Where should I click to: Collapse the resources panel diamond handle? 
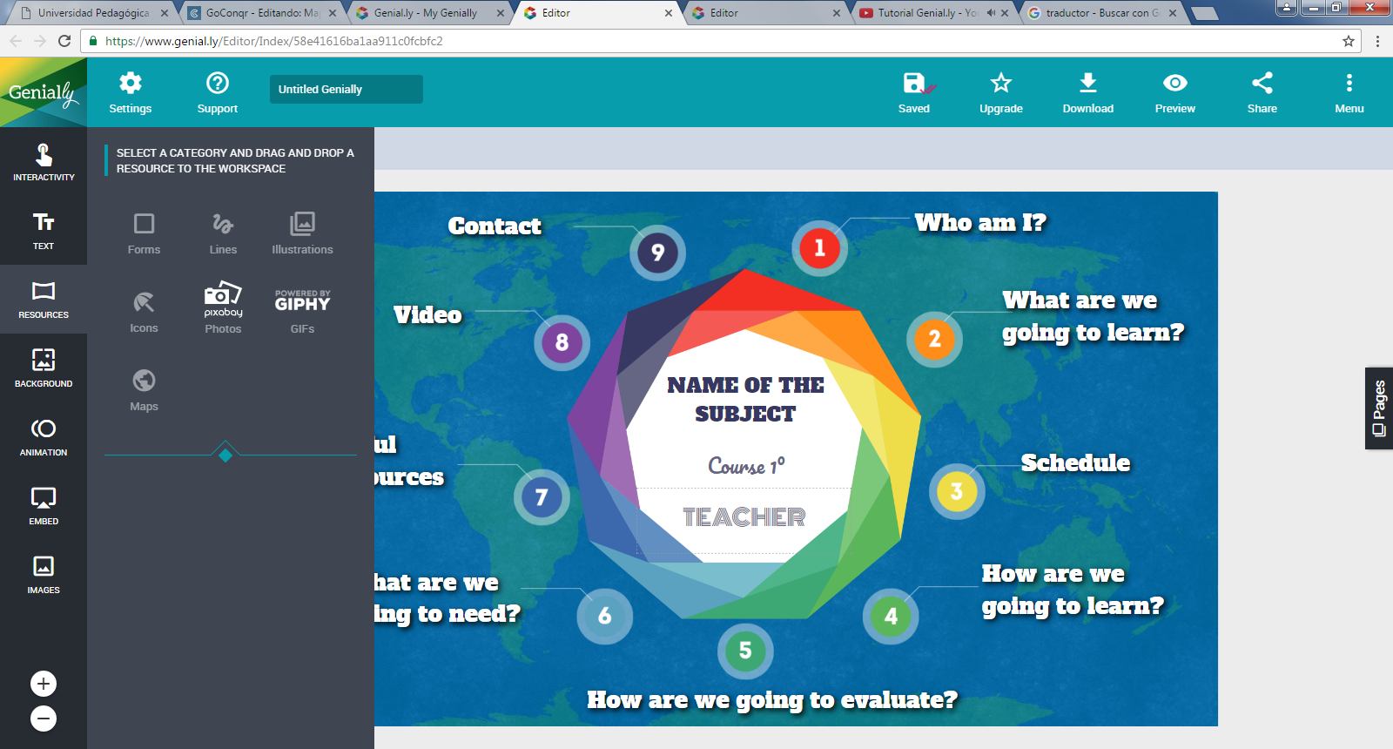tap(225, 455)
